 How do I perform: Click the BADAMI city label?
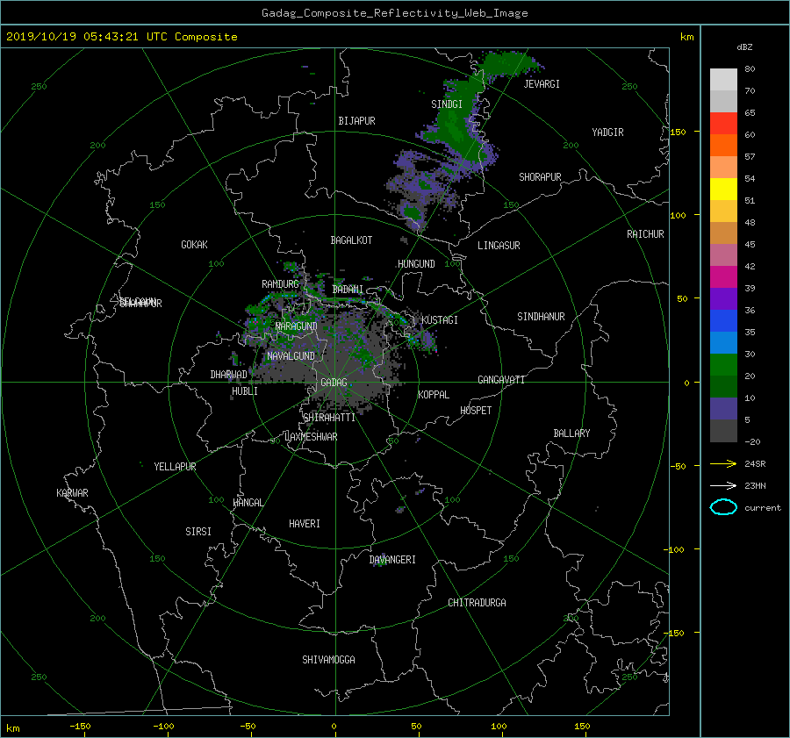point(348,290)
